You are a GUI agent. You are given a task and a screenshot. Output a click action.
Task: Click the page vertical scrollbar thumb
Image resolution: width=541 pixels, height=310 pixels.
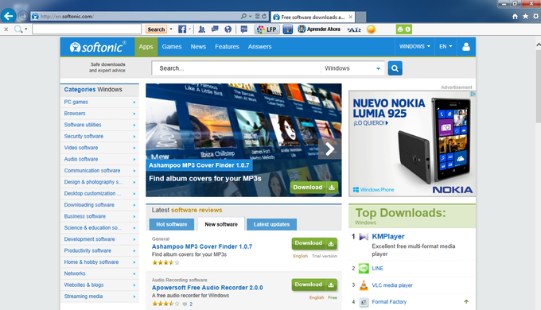pos(539,86)
